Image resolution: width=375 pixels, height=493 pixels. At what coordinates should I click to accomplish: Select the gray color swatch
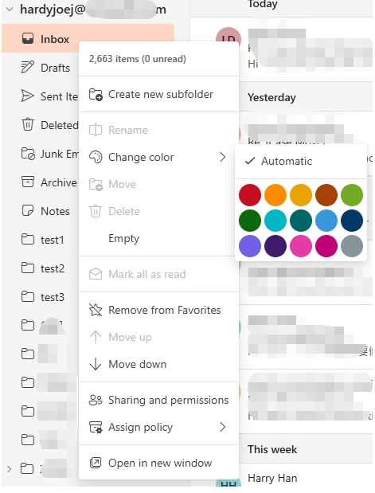[x=352, y=246]
